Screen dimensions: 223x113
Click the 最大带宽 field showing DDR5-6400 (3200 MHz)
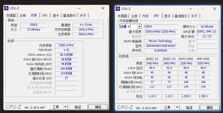(x=161, y=32)
